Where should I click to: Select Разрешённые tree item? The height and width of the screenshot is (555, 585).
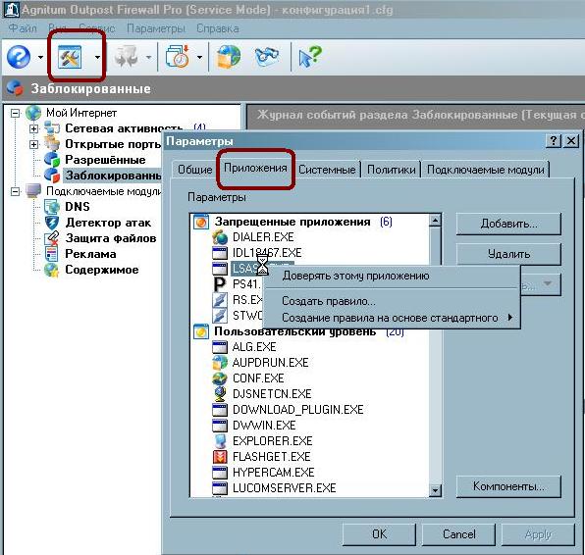point(105,160)
